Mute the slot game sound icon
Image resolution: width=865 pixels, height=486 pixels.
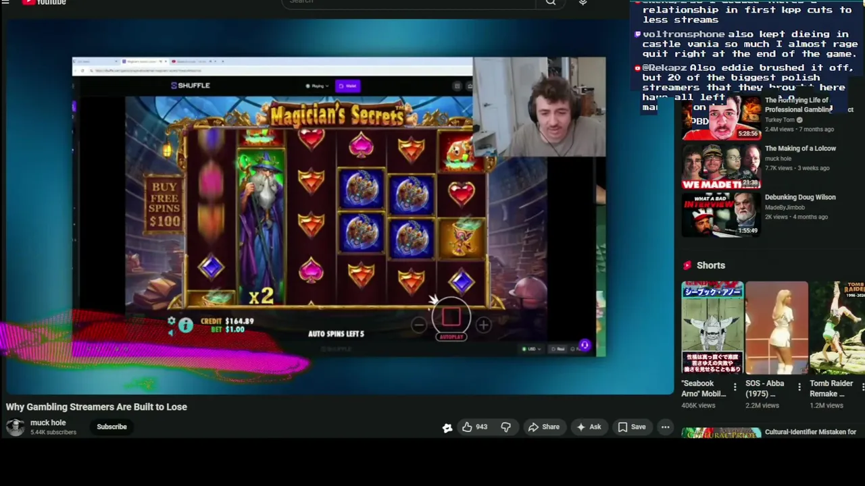(171, 332)
